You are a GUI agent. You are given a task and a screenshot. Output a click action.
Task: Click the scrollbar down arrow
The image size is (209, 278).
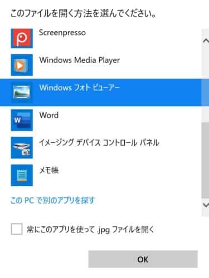click(206, 205)
